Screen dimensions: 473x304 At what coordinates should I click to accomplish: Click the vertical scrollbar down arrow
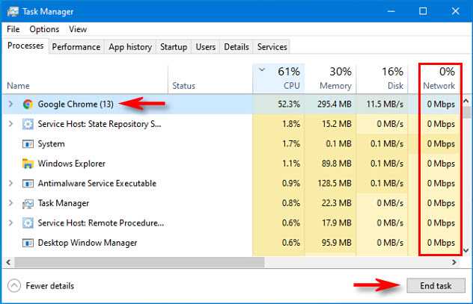466,250
